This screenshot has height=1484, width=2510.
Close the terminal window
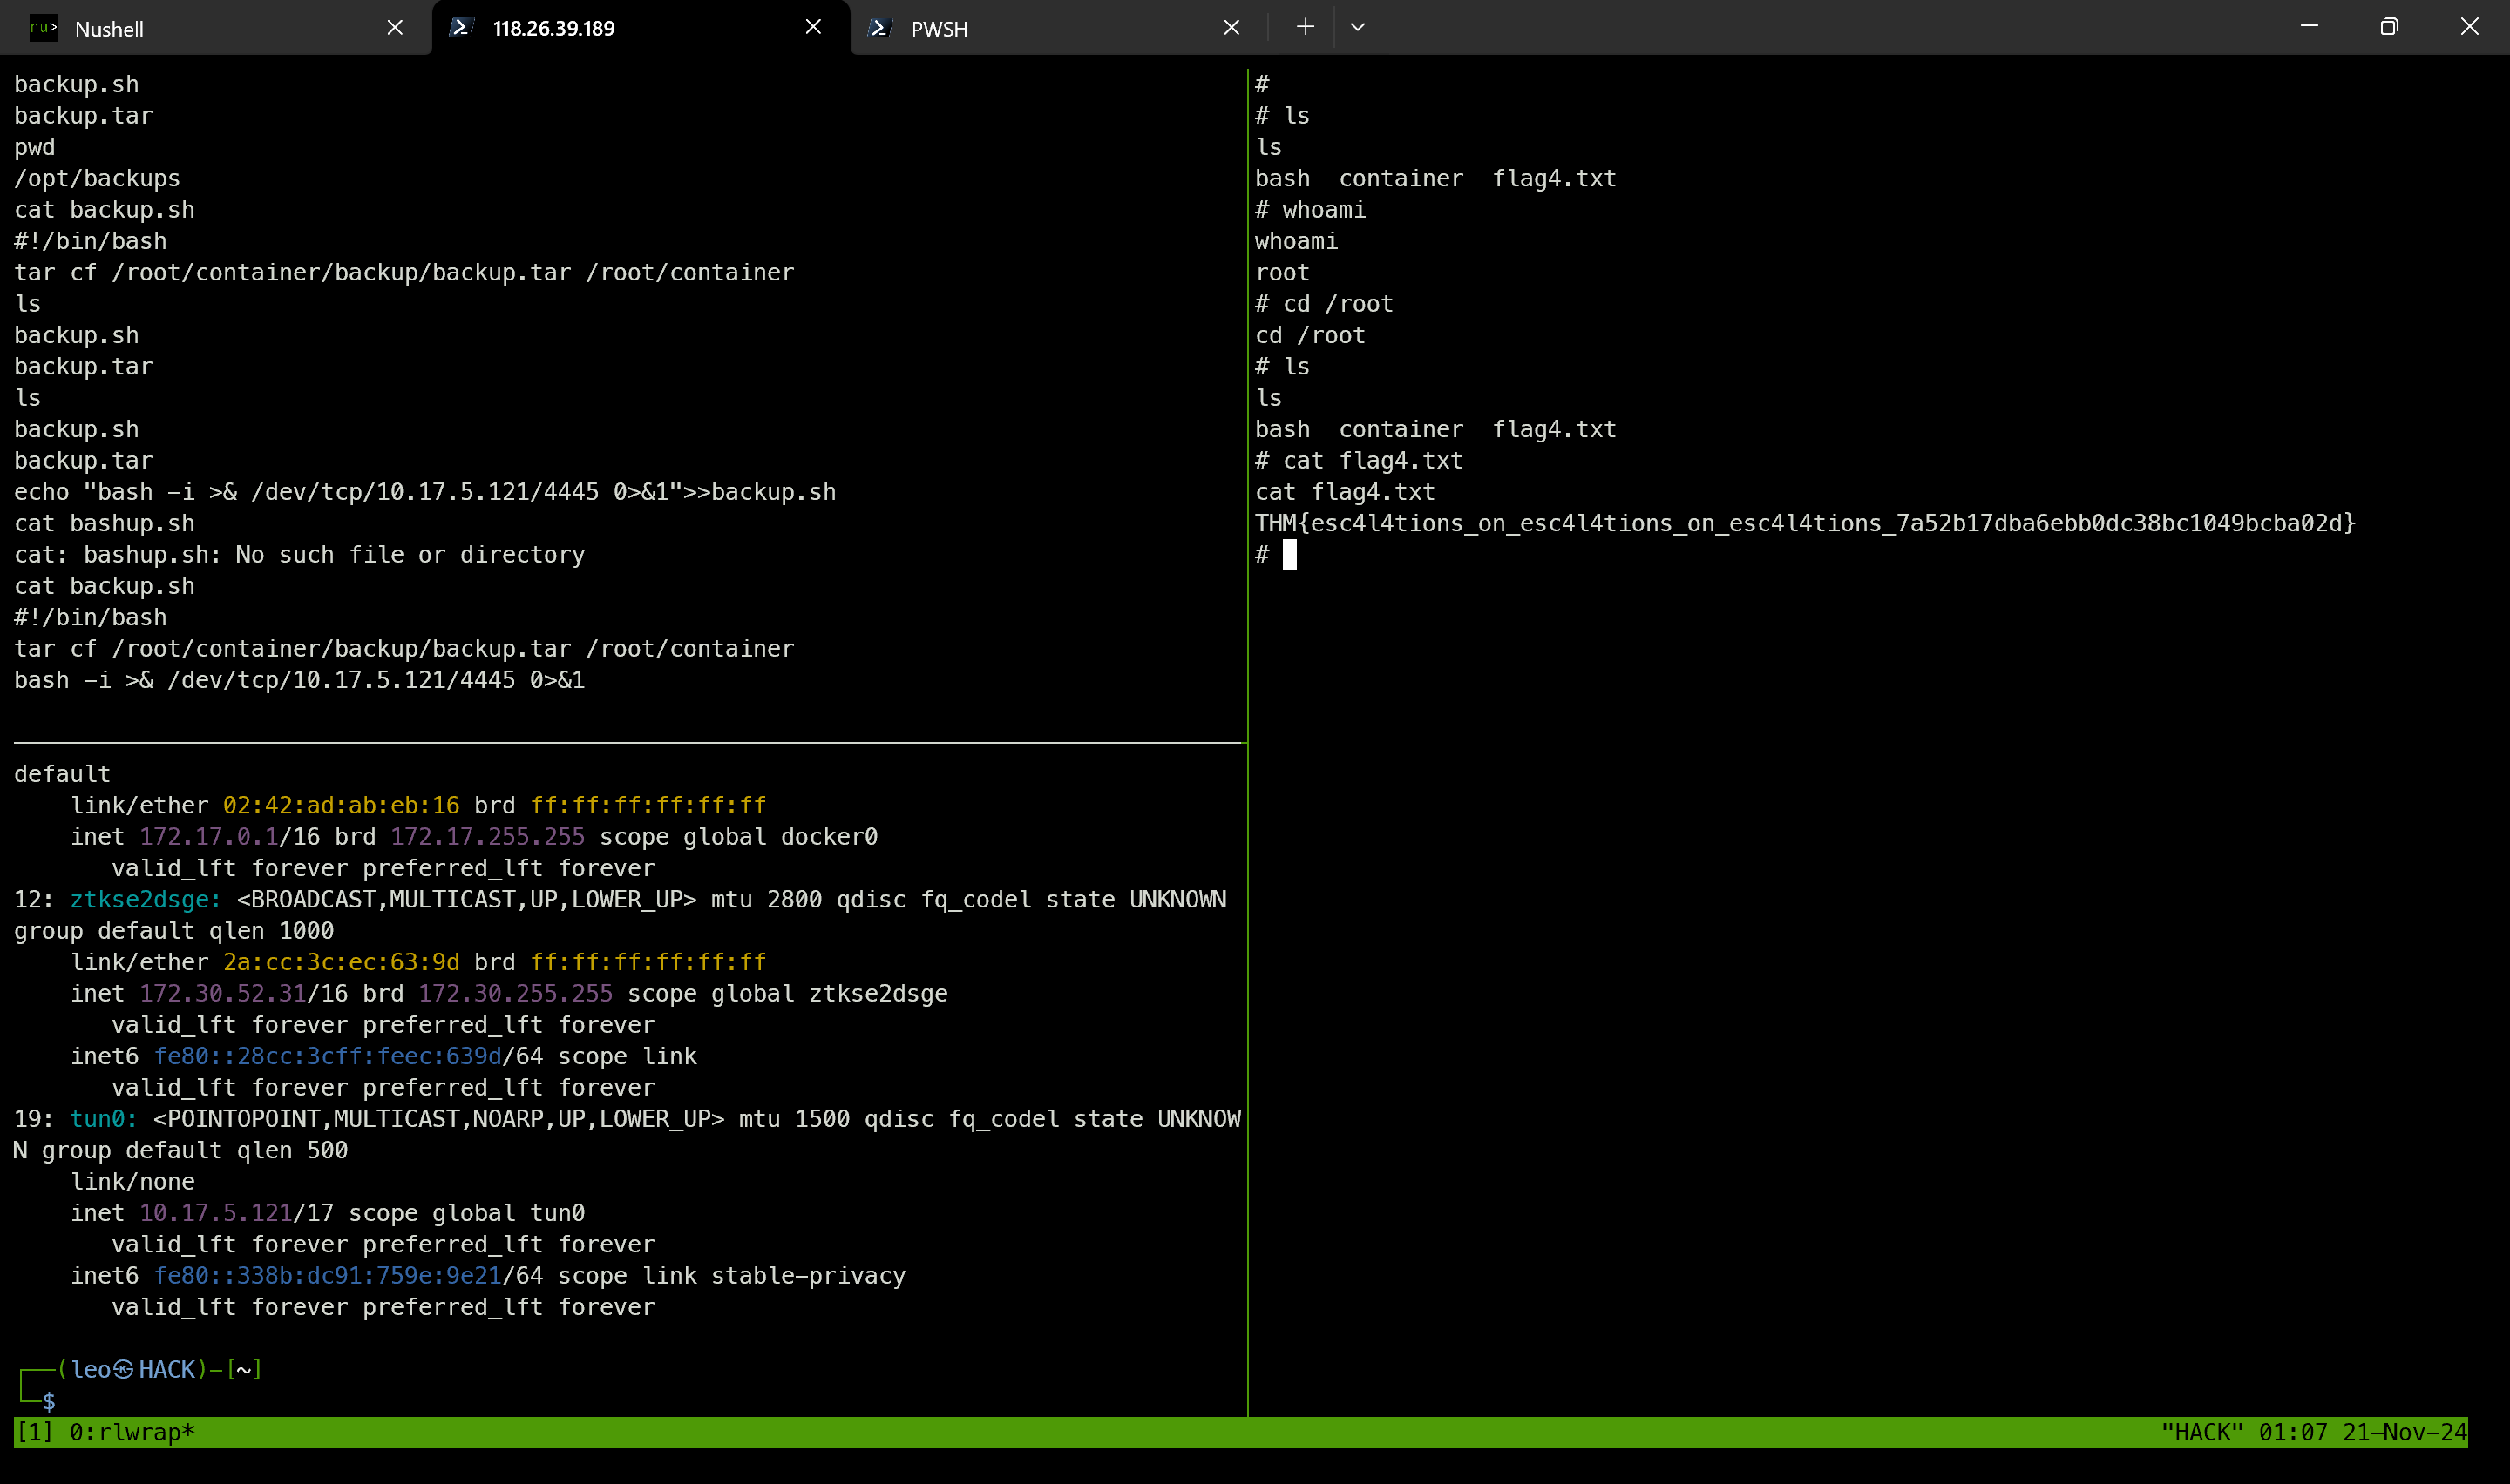click(2469, 27)
